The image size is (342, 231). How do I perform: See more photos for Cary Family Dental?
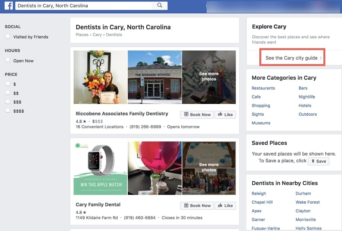(x=209, y=168)
